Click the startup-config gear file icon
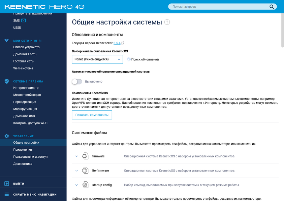The image size is (284, 201). [85, 185]
